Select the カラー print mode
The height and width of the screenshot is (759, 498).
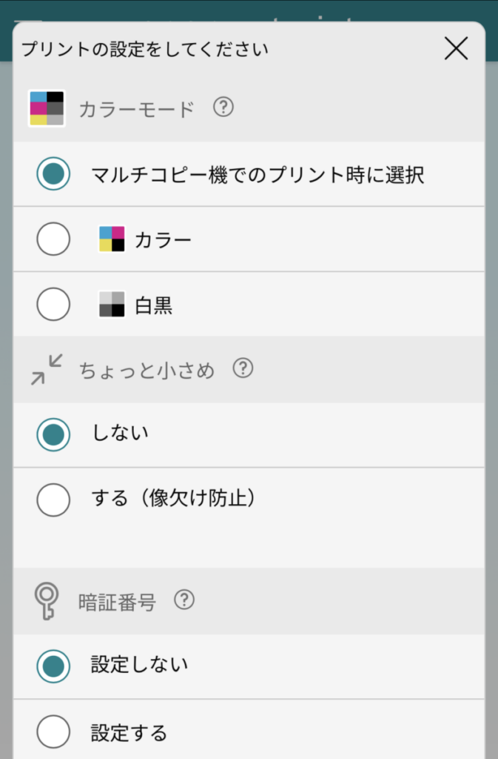pyautogui.click(x=53, y=239)
